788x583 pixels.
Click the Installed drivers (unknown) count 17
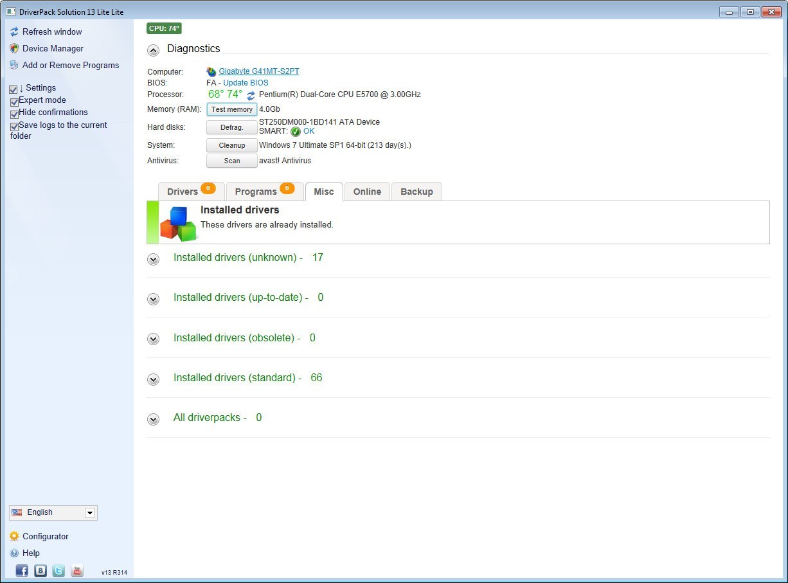318,258
